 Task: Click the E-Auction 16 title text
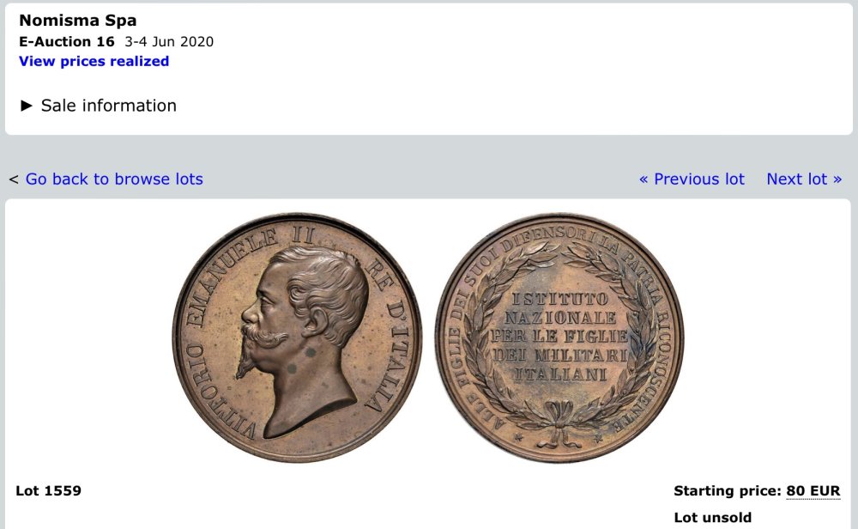67,41
